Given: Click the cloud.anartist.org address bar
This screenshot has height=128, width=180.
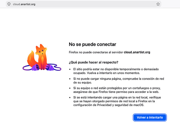Looking at the screenshot, I should [x=83, y=4].
